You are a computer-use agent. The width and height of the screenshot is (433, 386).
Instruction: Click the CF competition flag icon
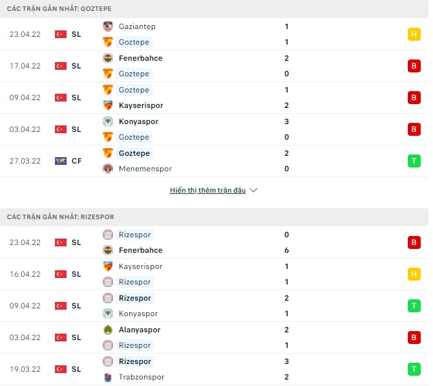coord(61,161)
